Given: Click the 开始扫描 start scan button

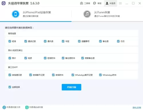Looking at the screenshot, I should click(71, 87).
